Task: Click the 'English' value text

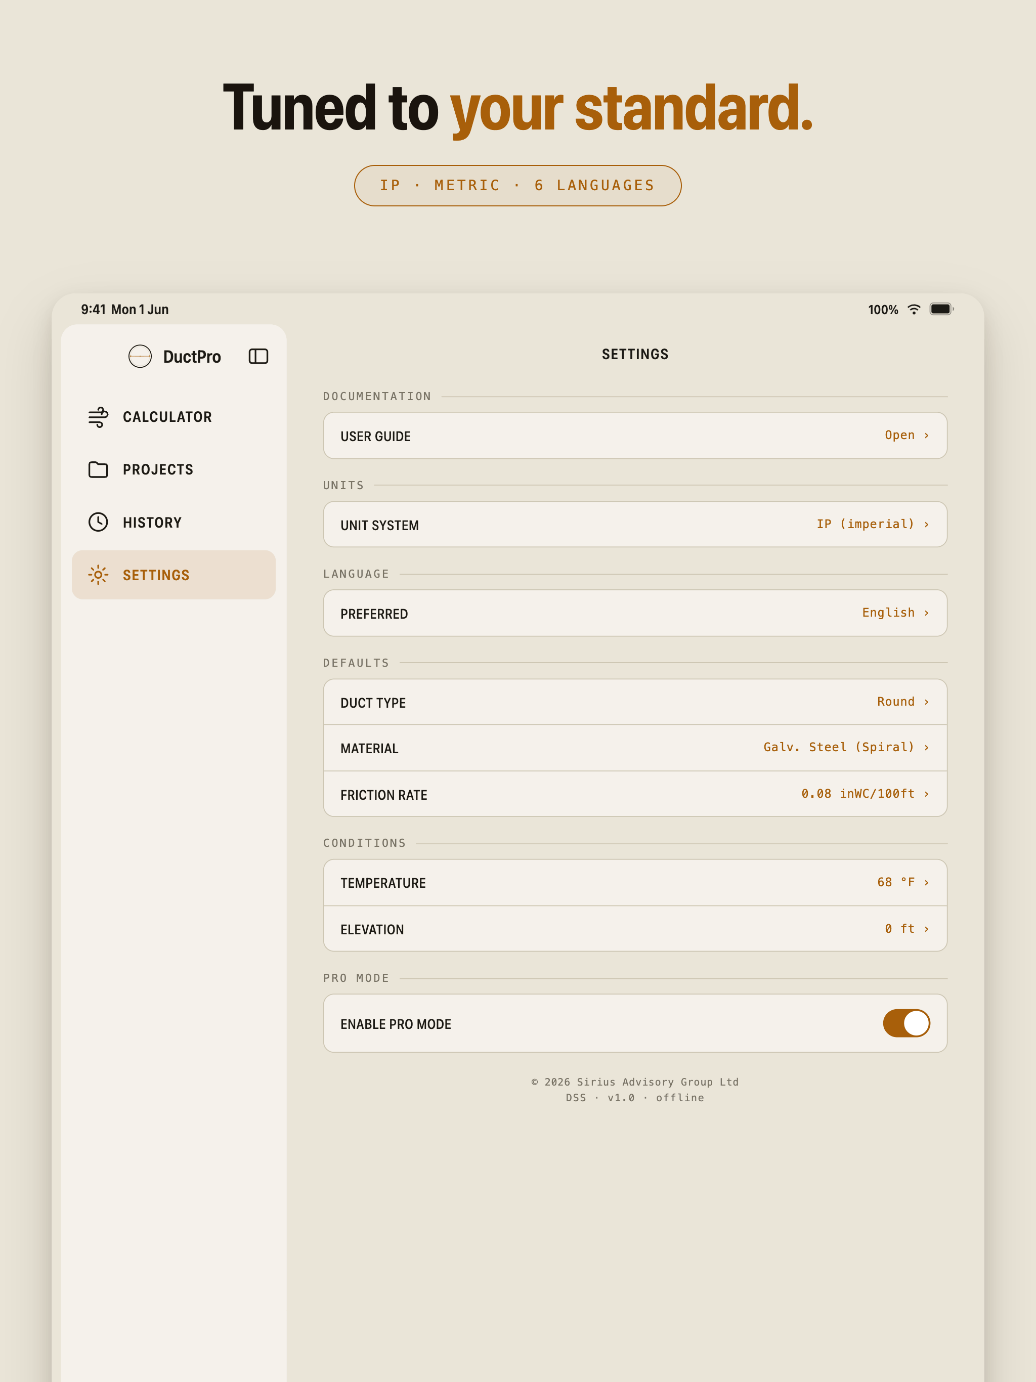Action: pos(888,612)
